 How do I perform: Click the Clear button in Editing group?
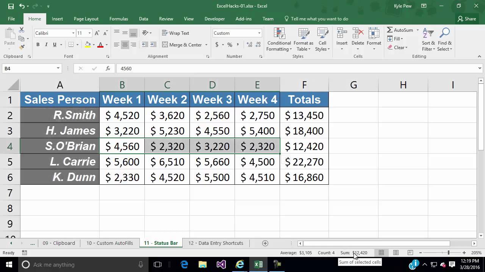pyautogui.click(x=397, y=47)
